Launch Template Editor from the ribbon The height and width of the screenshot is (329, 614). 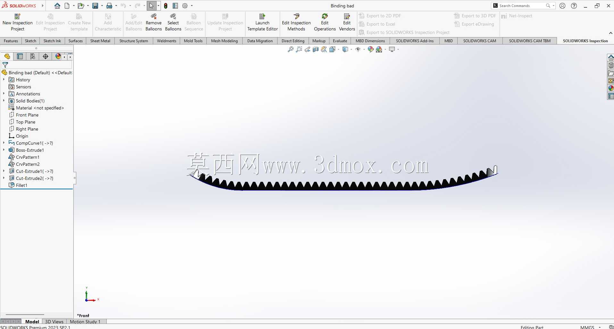262,22
